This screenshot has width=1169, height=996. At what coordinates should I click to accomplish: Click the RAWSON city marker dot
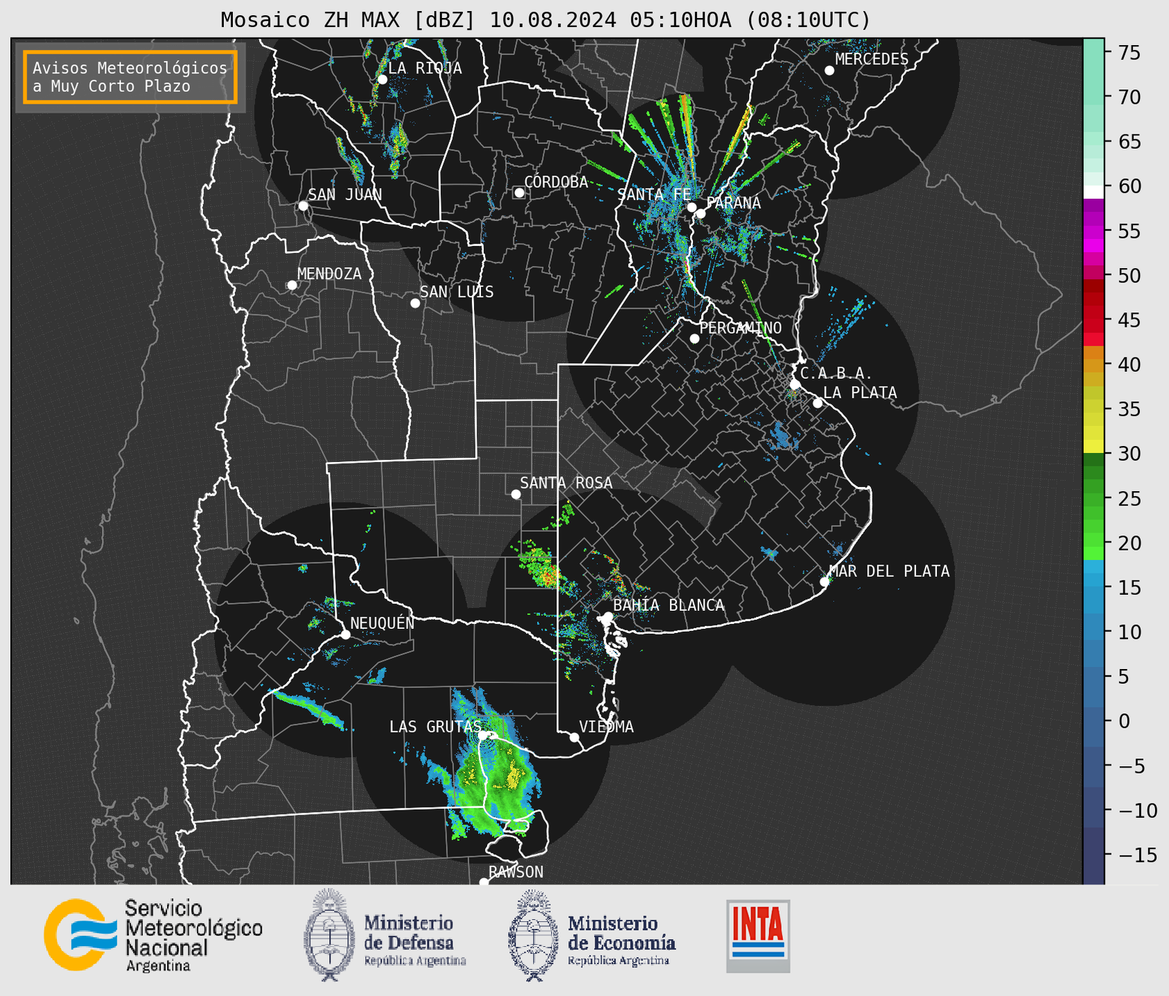pos(484,882)
